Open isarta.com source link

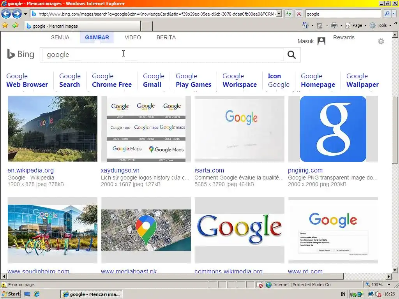209,171
